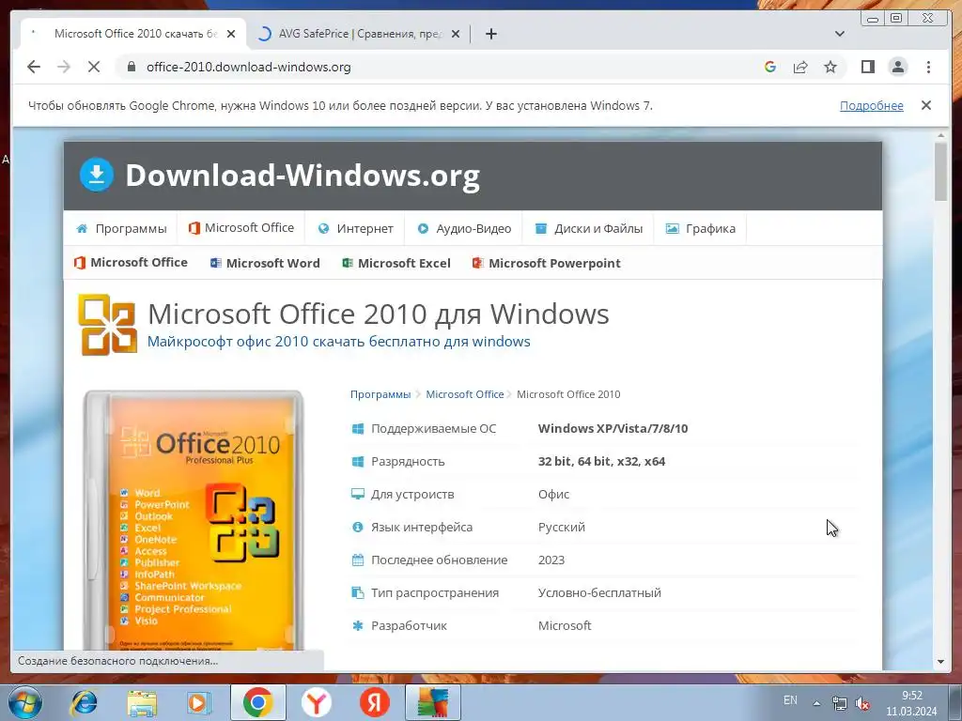Open the Download-Windows.org site title
The width and height of the screenshot is (962, 721).
[303, 176]
